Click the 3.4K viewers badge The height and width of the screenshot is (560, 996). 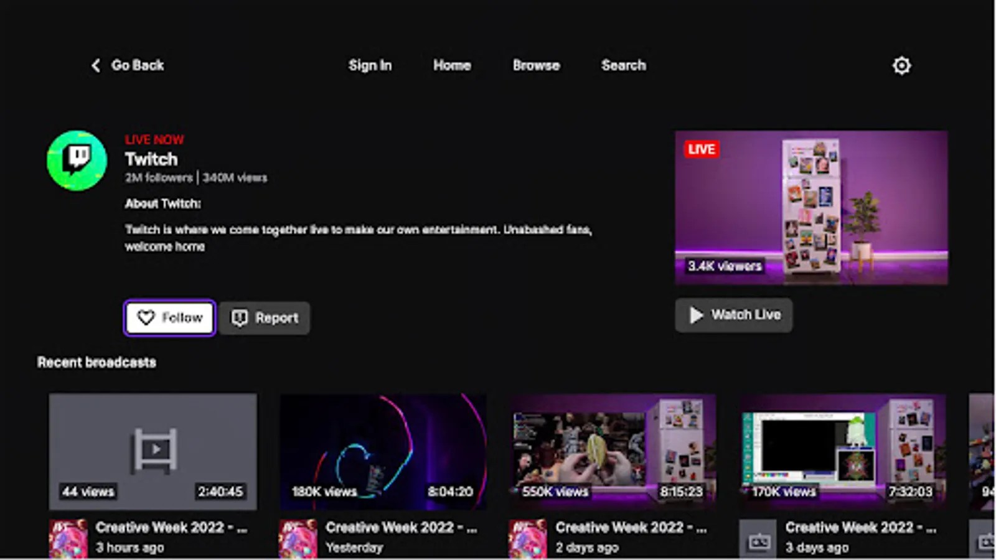coord(725,266)
